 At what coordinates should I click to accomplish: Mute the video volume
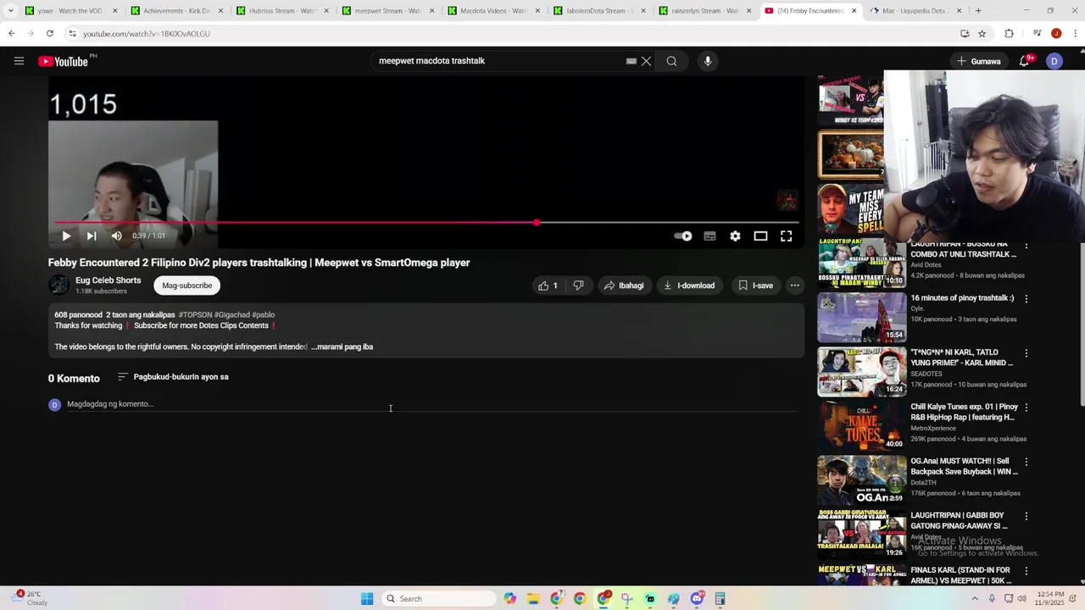pyautogui.click(x=117, y=236)
